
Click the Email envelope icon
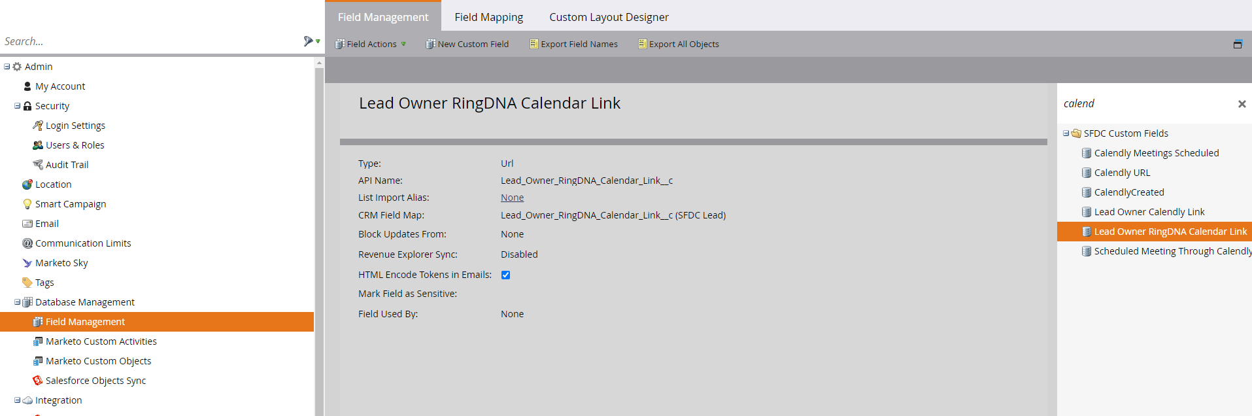(x=27, y=224)
